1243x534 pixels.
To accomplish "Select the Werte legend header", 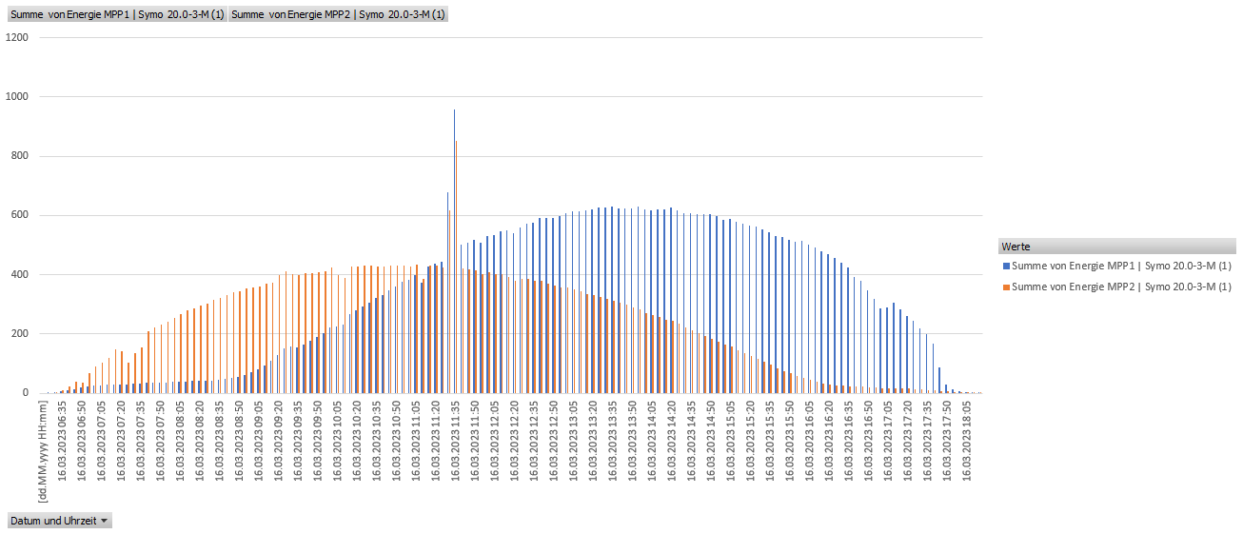I will pyautogui.click(x=1016, y=247).
